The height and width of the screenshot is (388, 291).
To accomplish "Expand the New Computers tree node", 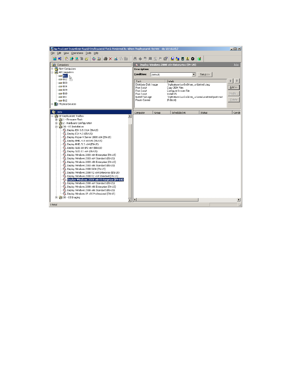I will click(x=52, y=69).
